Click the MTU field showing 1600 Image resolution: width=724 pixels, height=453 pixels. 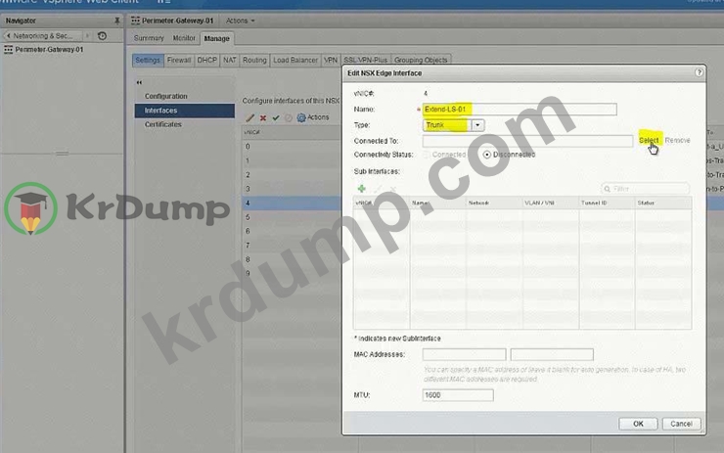coord(458,395)
